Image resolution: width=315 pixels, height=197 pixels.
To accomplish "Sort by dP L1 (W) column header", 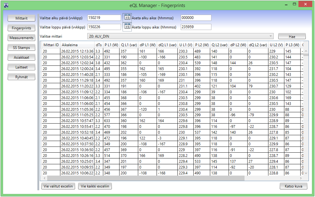I will point(147,45).
